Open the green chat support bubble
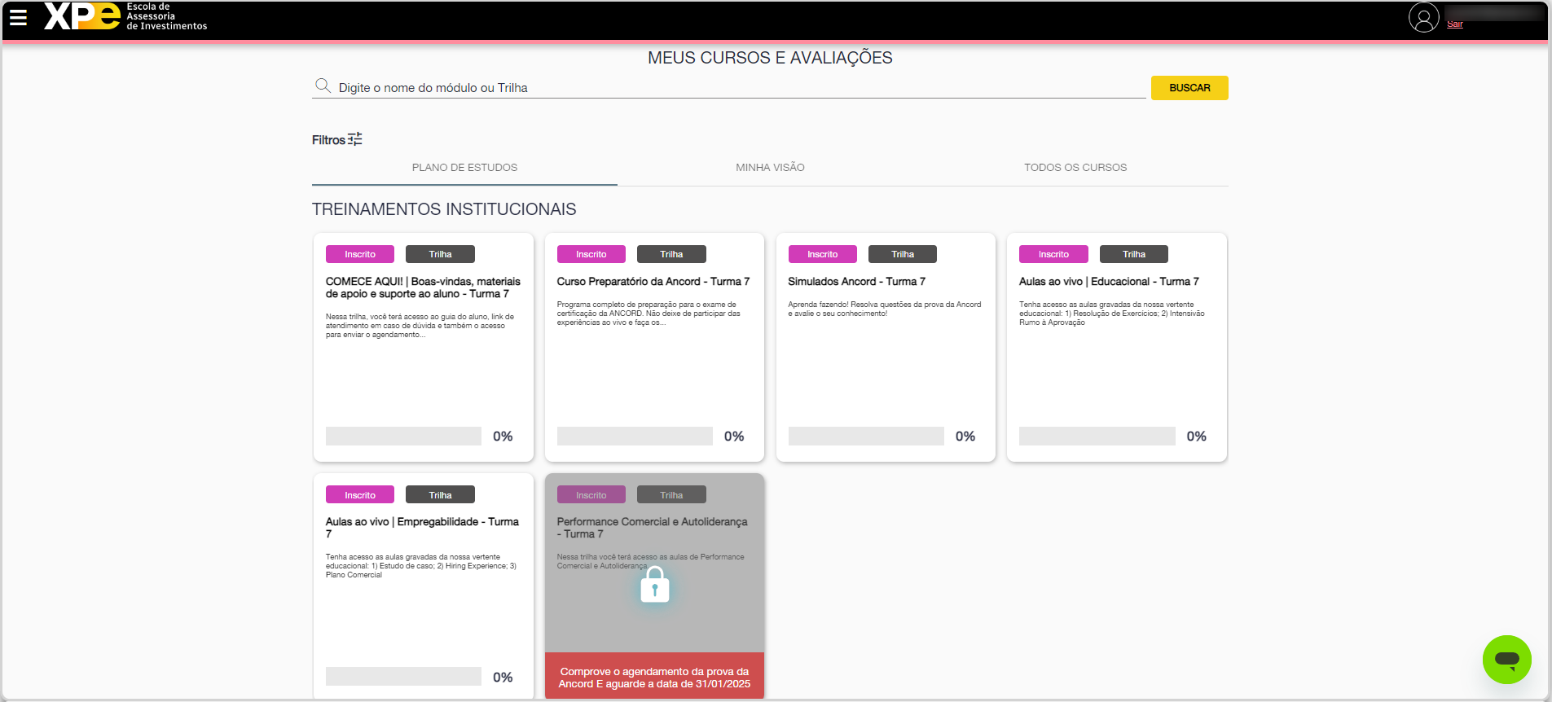 [x=1506, y=660]
